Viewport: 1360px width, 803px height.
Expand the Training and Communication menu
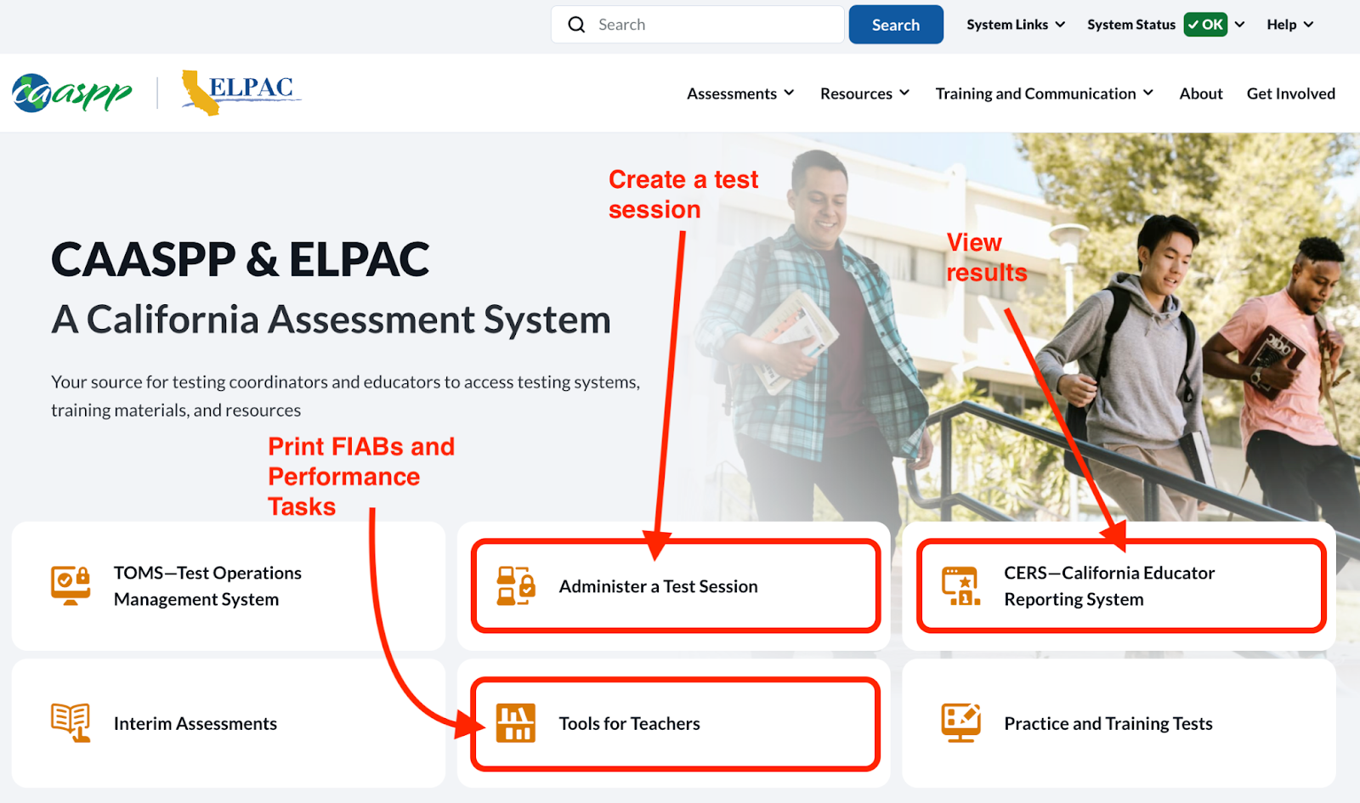pos(1045,93)
